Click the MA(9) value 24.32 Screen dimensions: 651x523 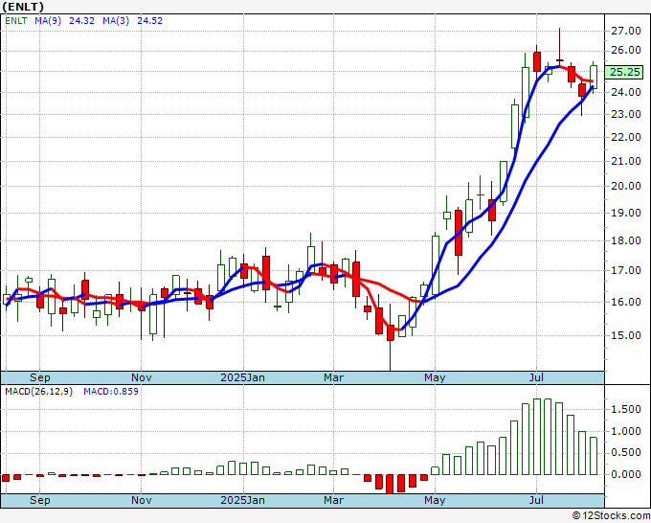(81, 21)
